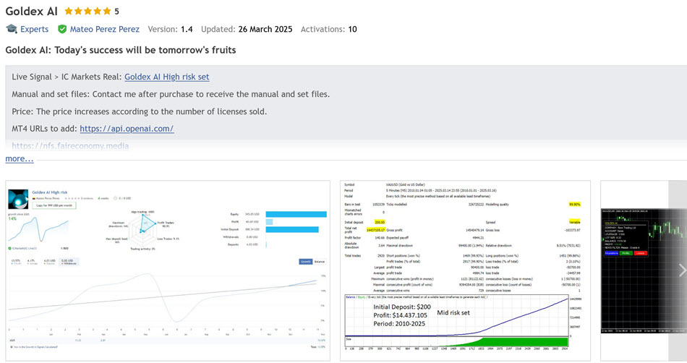Click the tagline Today's success will be tomorrow's fruits
This screenshot has height=363, width=687.
point(145,50)
